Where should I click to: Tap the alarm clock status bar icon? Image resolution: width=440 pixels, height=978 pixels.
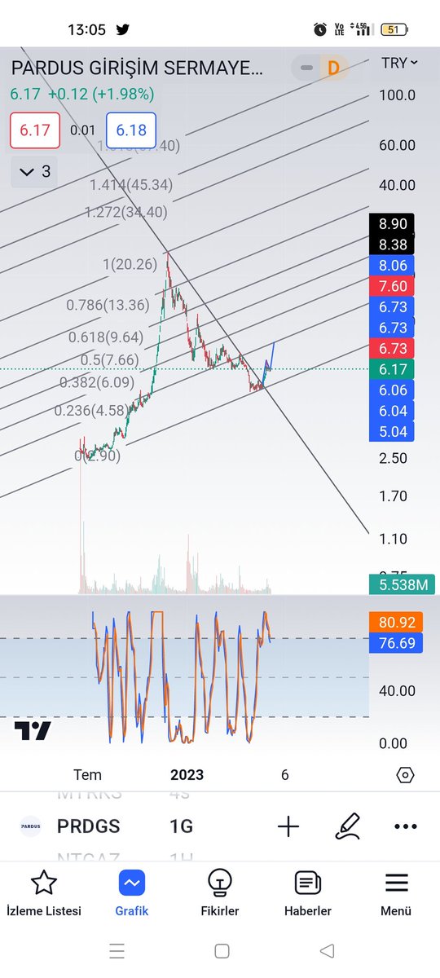coord(320,29)
